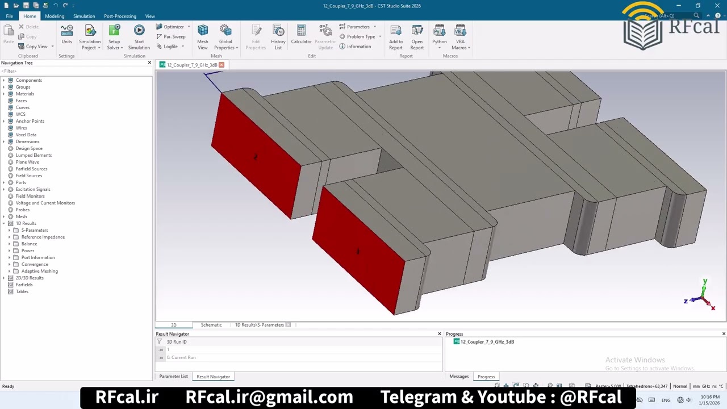Click the Simulation Project icon

90,31
